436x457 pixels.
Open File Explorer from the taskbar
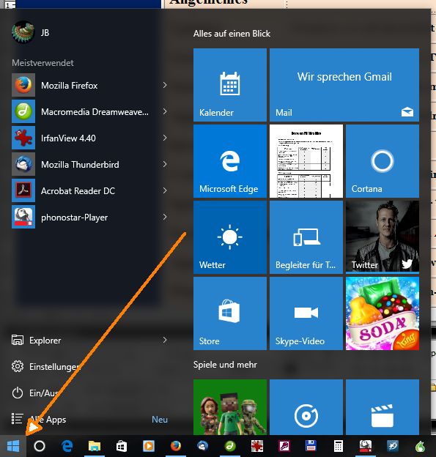(x=95, y=446)
